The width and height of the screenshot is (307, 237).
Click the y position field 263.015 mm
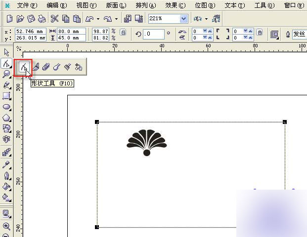click(30, 38)
